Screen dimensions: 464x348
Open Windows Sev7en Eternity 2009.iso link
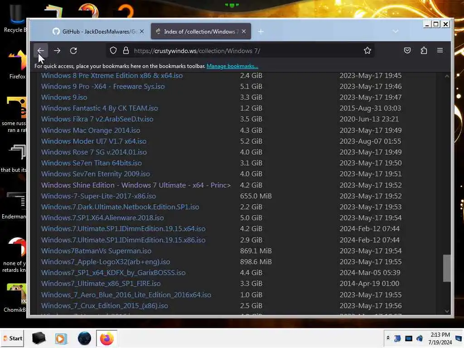click(x=96, y=174)
